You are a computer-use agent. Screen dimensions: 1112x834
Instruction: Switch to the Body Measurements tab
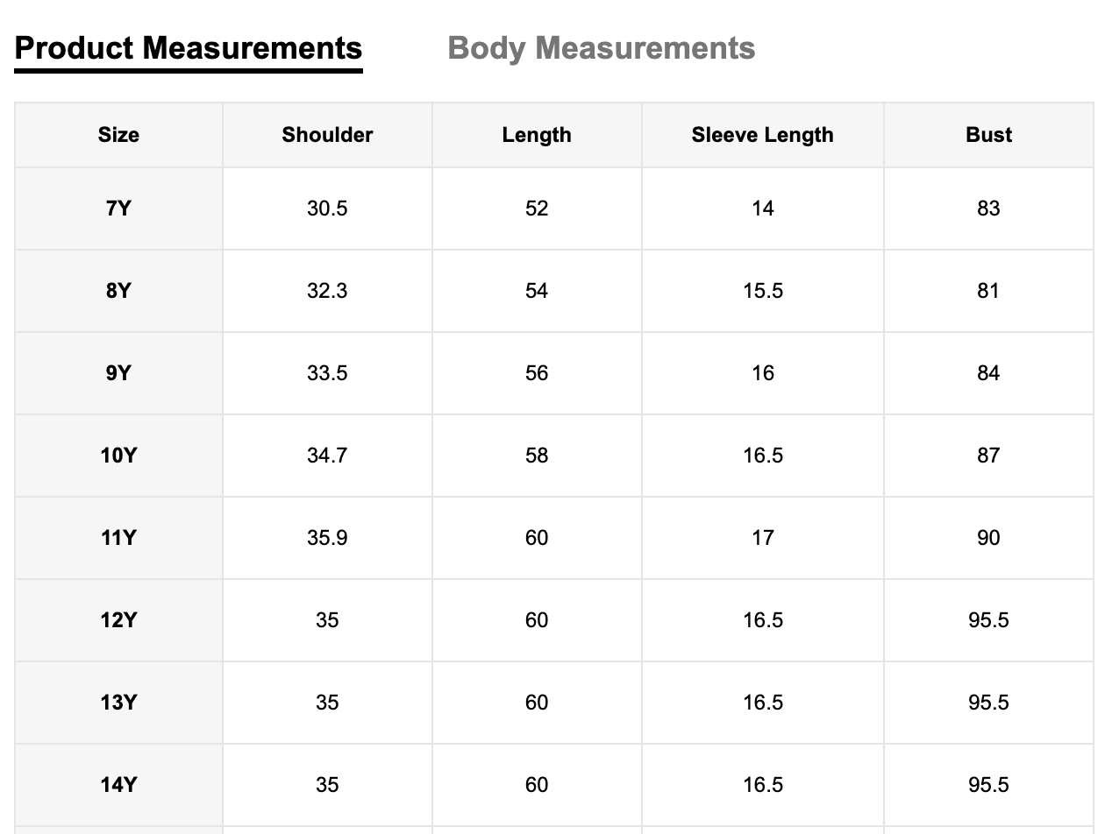pyautogui.click(x=601, y=48)
